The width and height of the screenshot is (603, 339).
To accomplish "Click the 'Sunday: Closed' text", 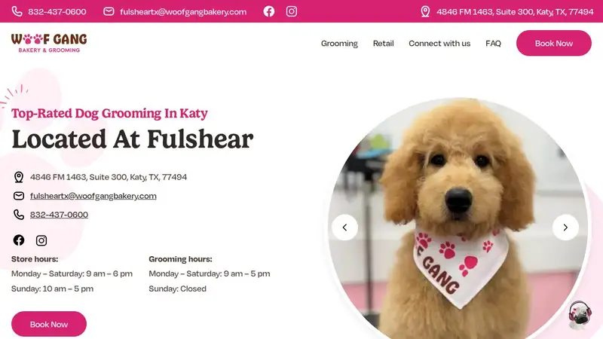I will tap(177, 289).
